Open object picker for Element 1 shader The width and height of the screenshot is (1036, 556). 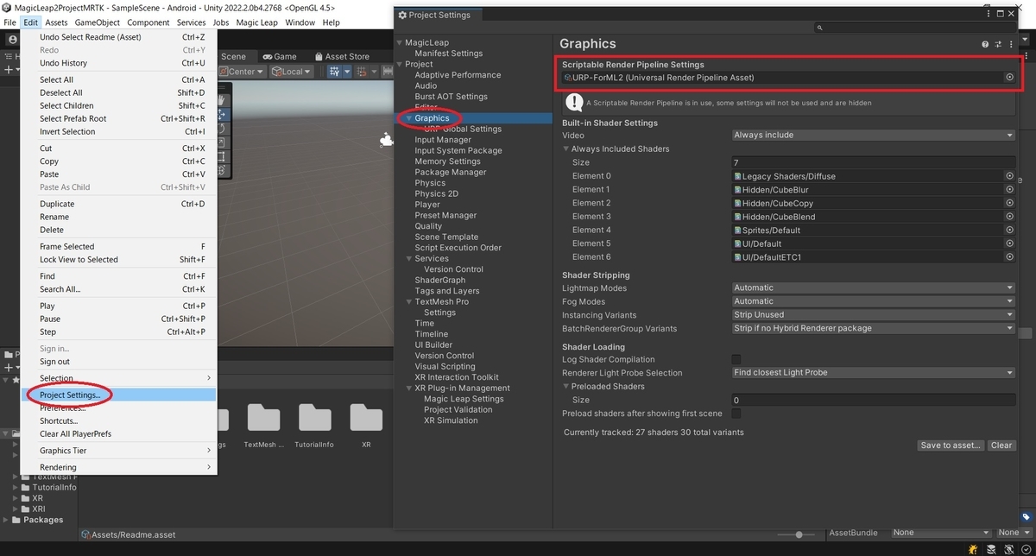point(1009,190)
